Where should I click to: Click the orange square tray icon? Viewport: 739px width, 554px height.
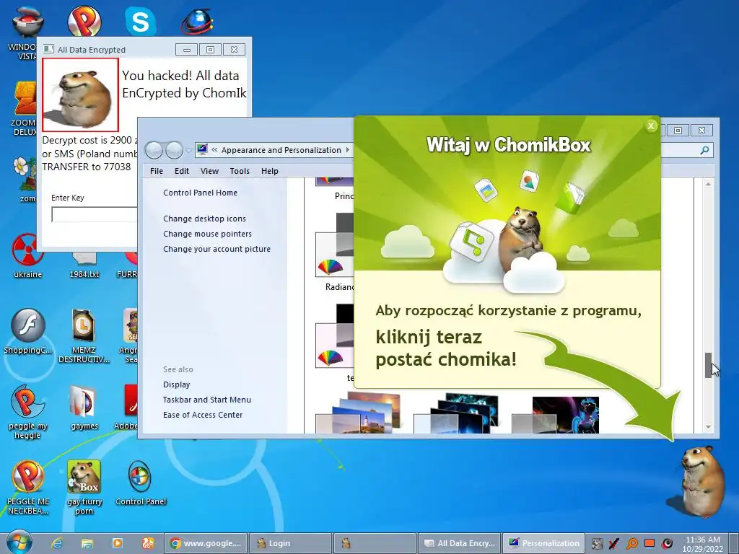tap(650, 543)
